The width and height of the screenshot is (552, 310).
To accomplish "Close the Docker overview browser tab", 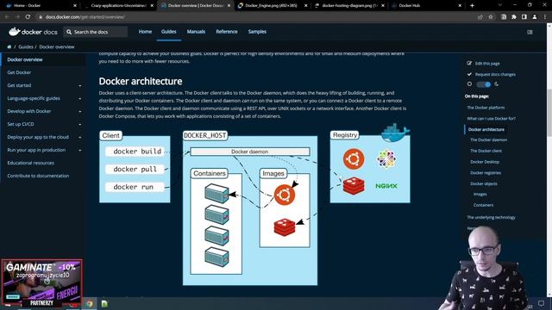I will click(x=229, y=6).
